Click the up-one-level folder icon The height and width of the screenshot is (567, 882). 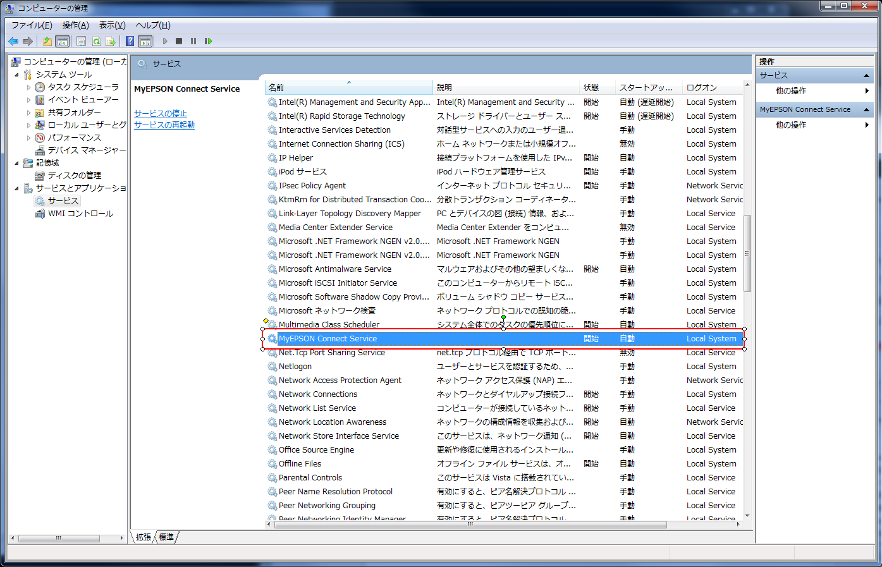point(47,41)
